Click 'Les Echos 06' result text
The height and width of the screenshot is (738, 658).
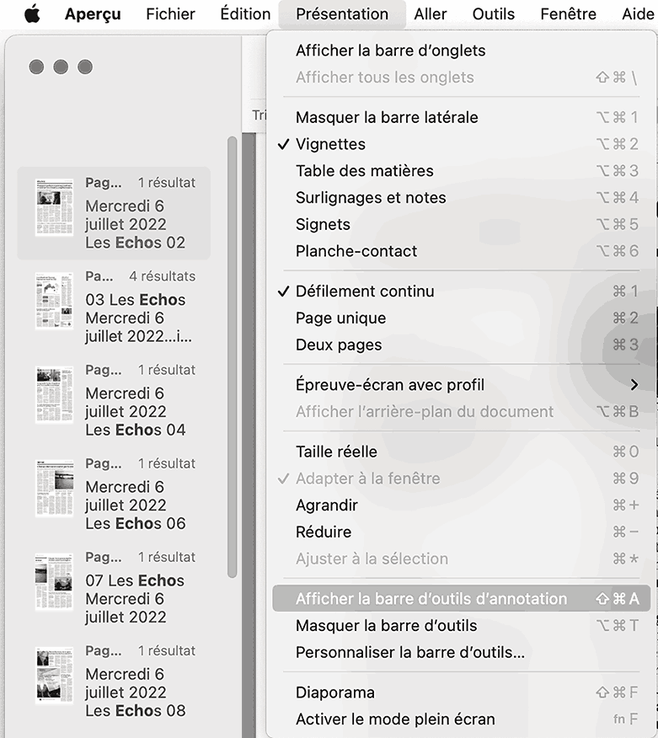(x=136, y=523)
